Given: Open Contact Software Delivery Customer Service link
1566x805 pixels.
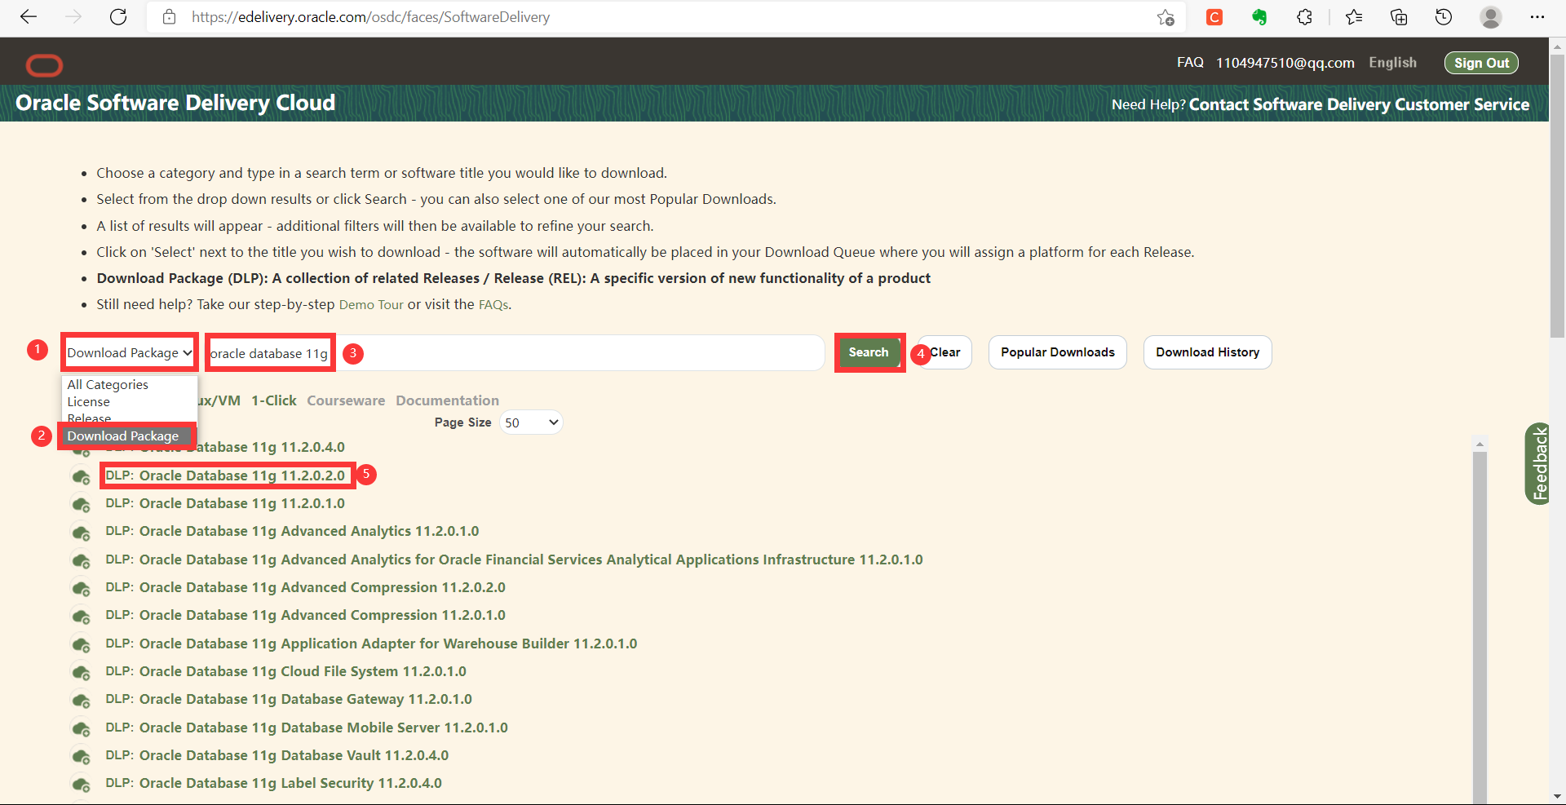Looking at the screenshot, I should (x=1359, y=104).
